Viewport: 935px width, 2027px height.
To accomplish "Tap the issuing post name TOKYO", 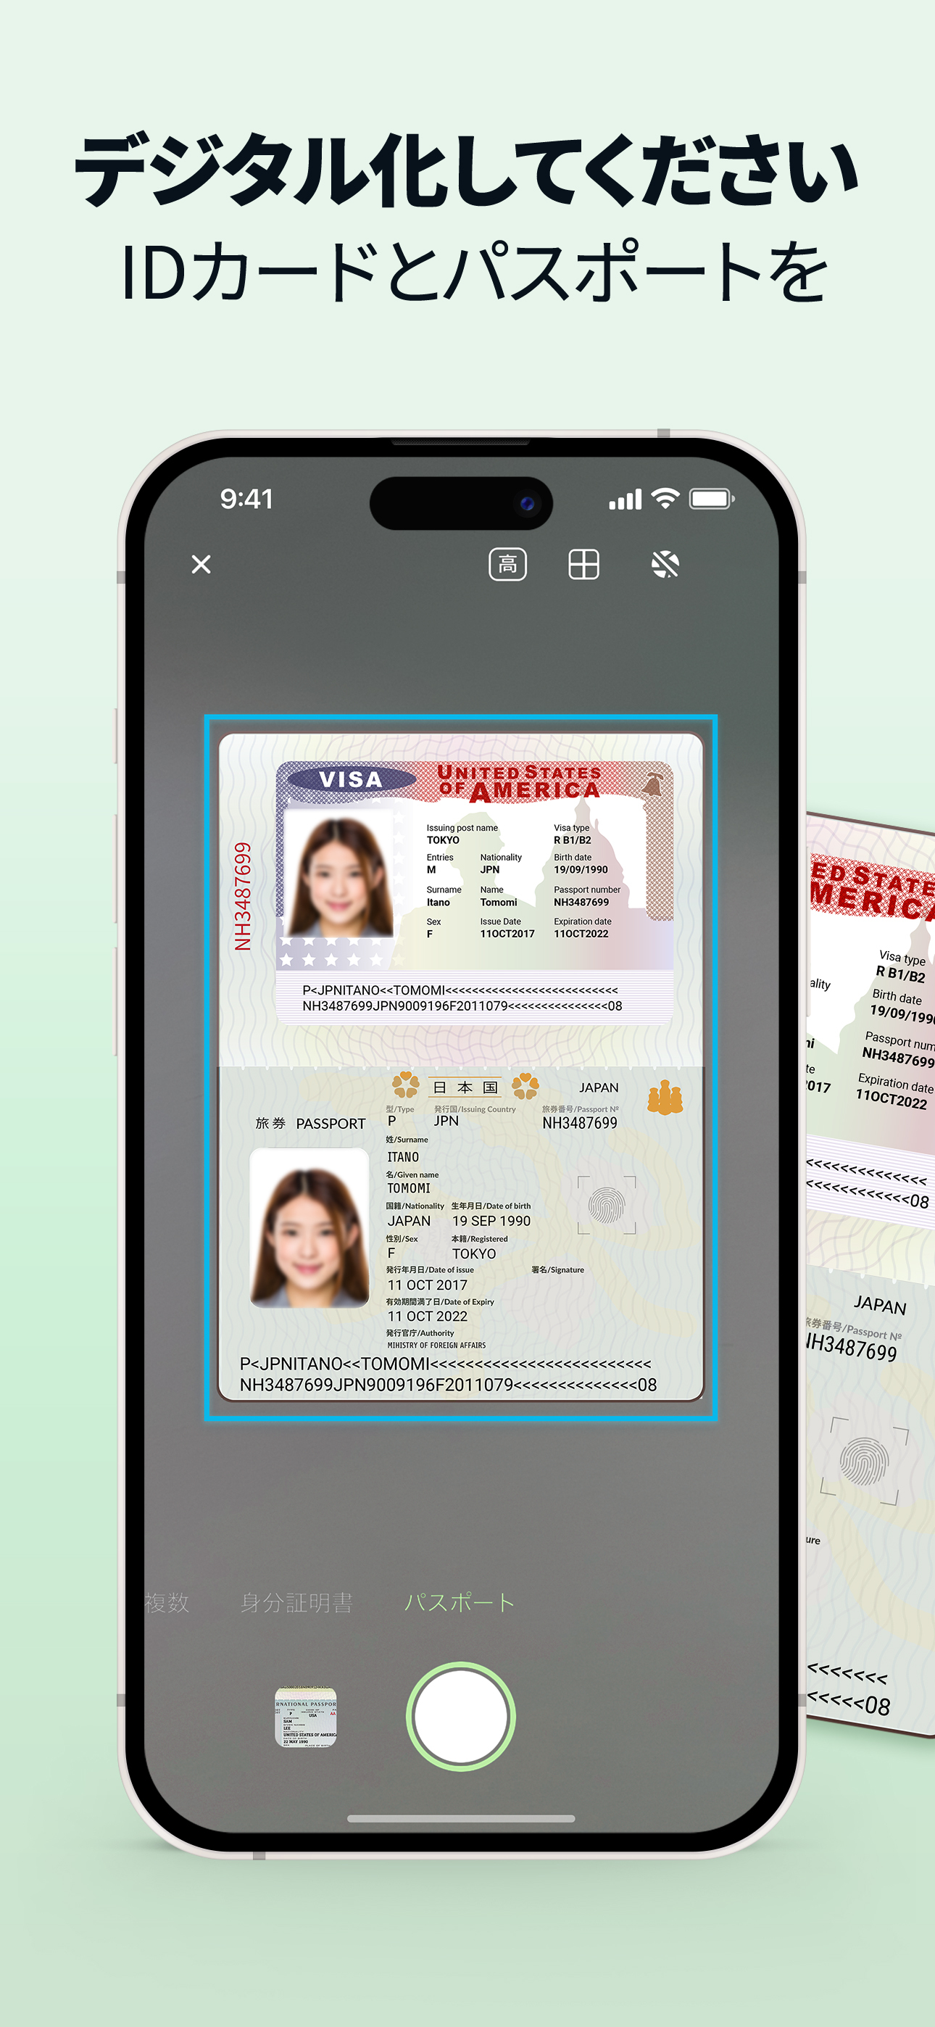I will [442, 840].
